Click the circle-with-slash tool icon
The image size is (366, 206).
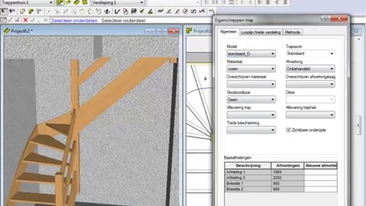click(185, 11)
